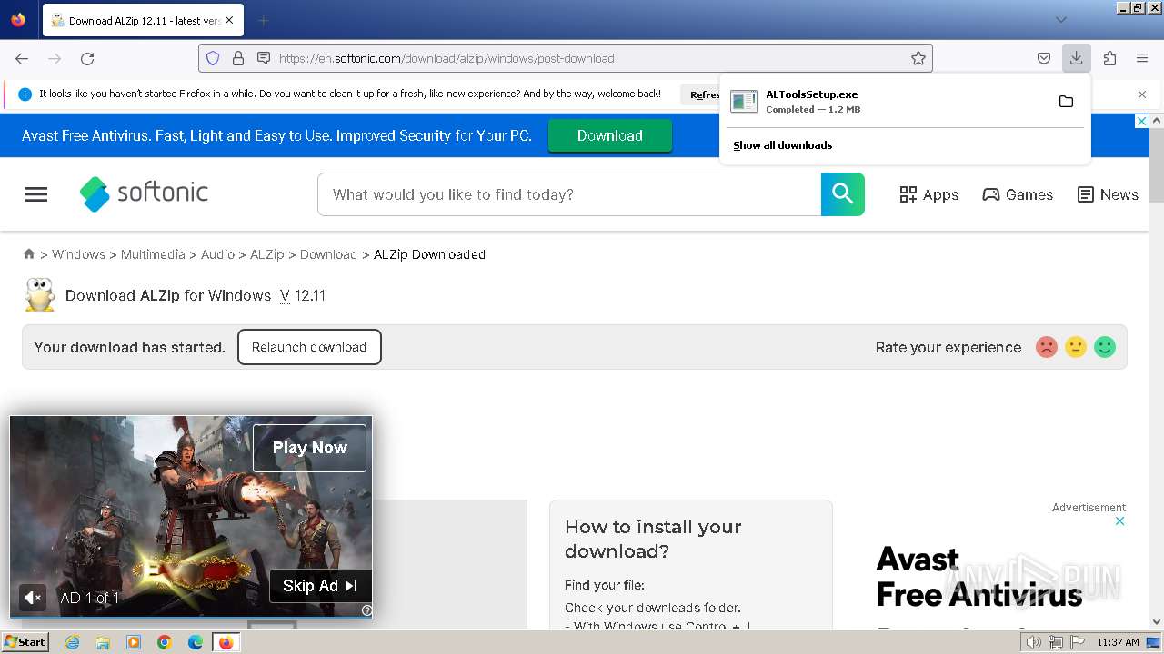This screenshot has height=654, width=1164.
Task: Open a new browser tab
Action: (263, 20)
